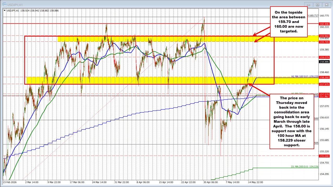Select the current price label 158.886

coord(324,62)
